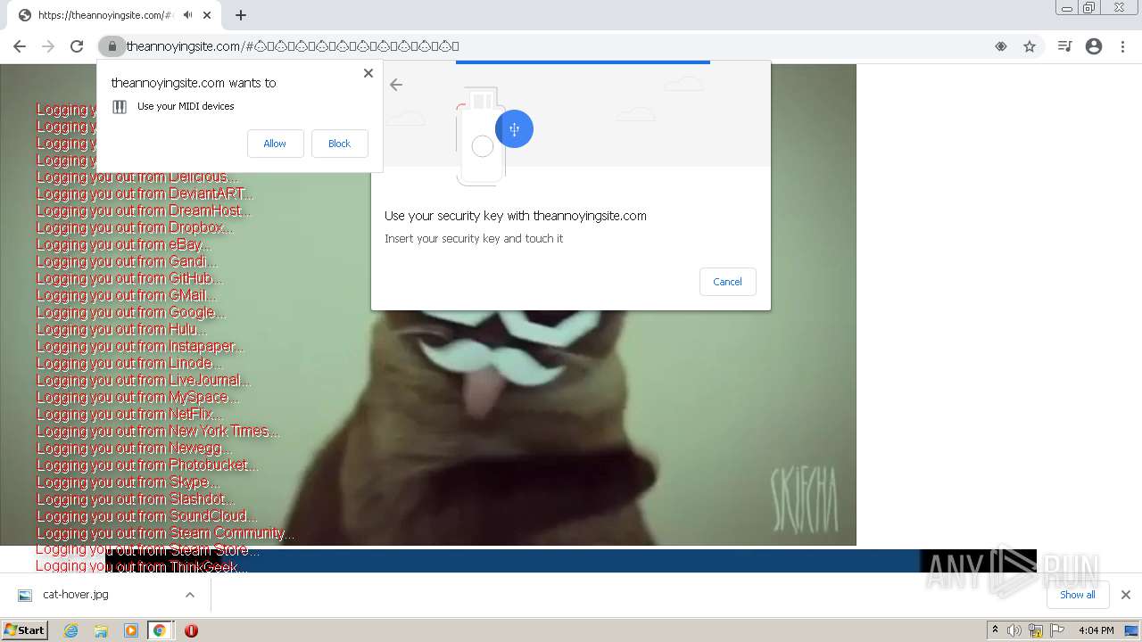1142x642 pixels.
Task: Open the Chrome profile avatar menu
Action: [x=1094, y=46]
